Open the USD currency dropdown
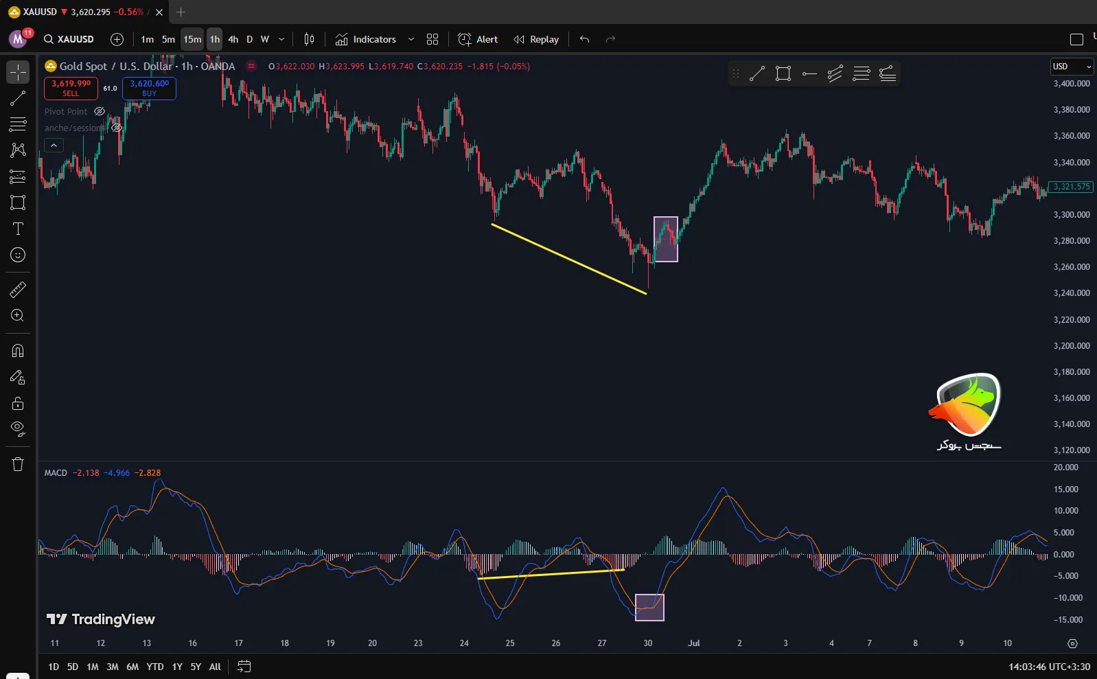This screenshot has height=679, width=1097. point(1071,67)
